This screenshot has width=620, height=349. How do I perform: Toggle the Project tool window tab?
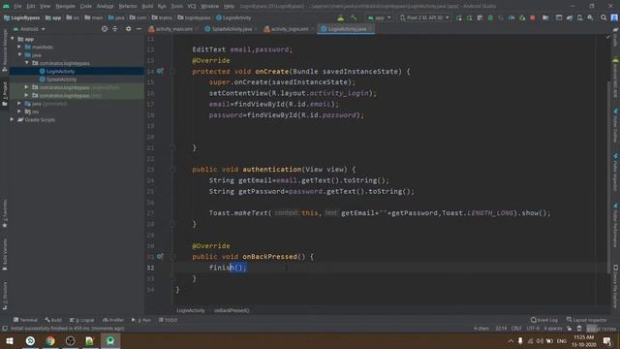[5, 94]
